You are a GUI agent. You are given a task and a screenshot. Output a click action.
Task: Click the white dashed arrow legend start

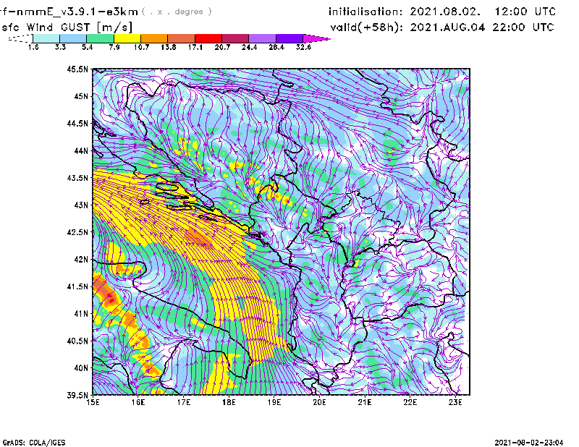click(20, 38)
